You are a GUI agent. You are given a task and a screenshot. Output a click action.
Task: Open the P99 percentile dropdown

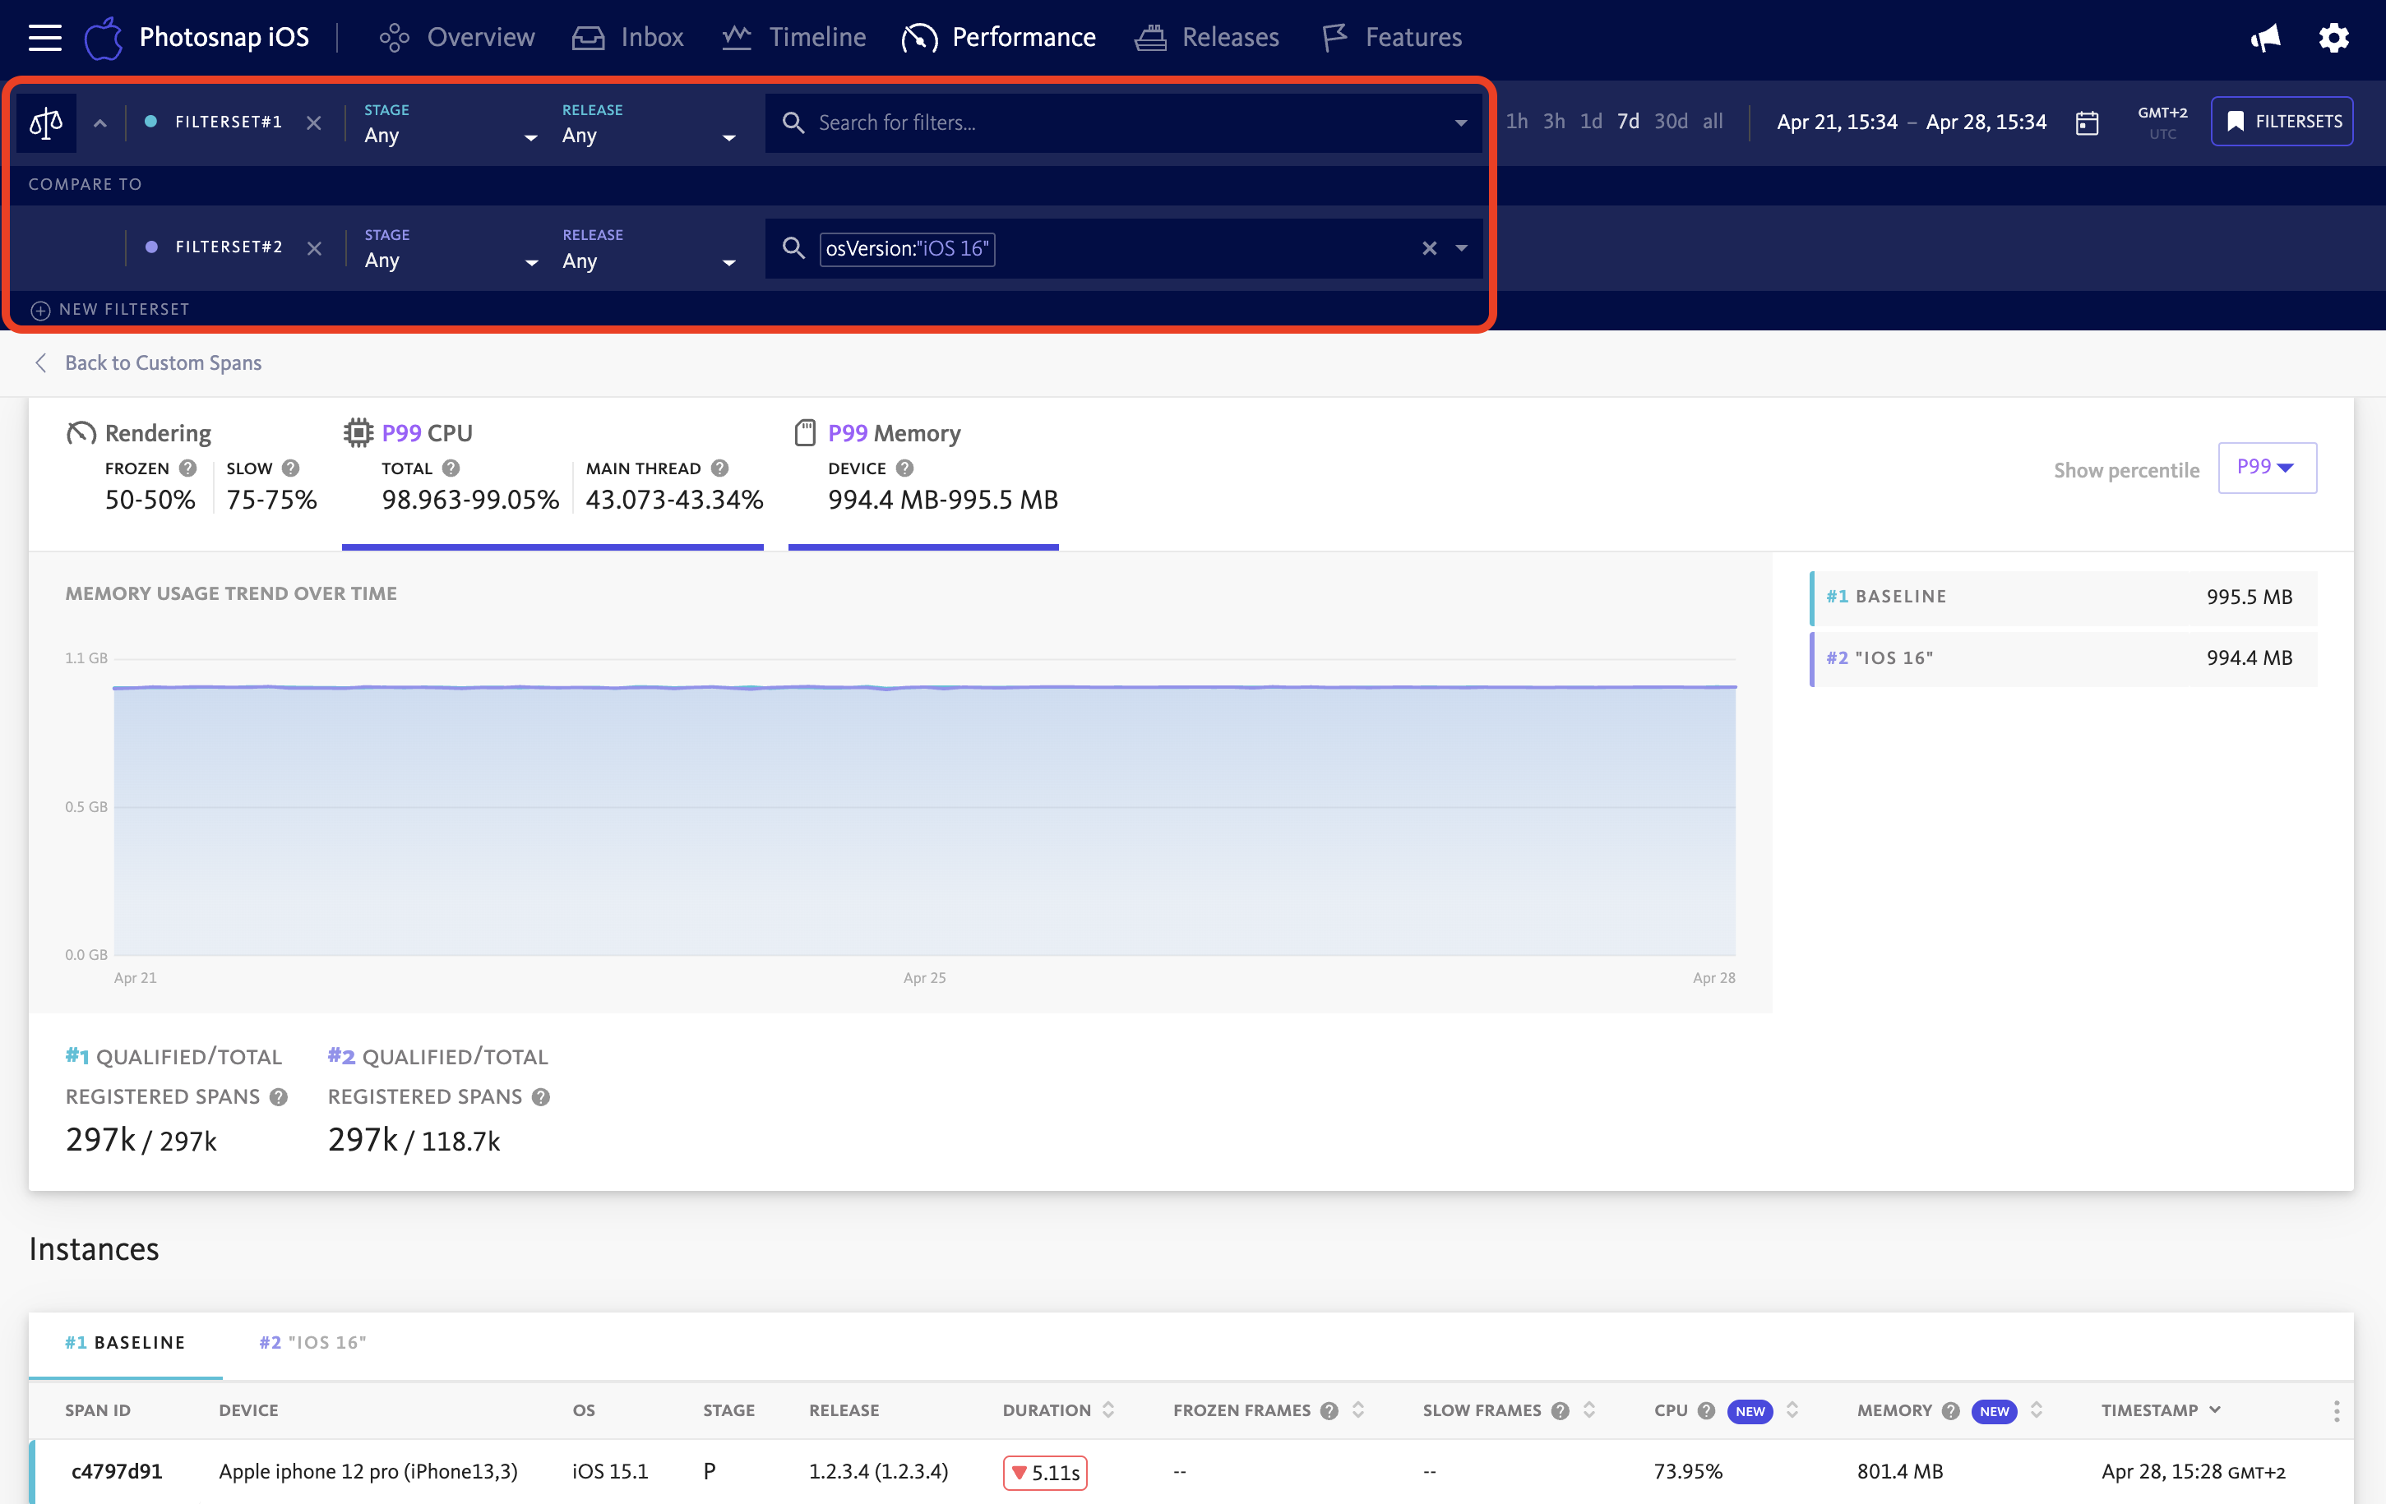point(2266,468)
